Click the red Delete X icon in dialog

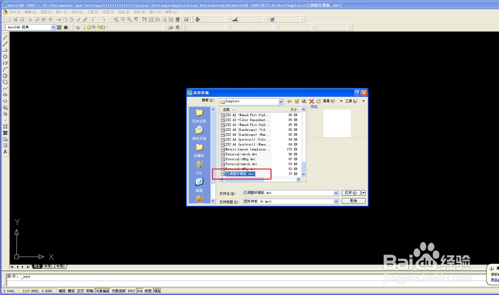click(x=311, y=101)
